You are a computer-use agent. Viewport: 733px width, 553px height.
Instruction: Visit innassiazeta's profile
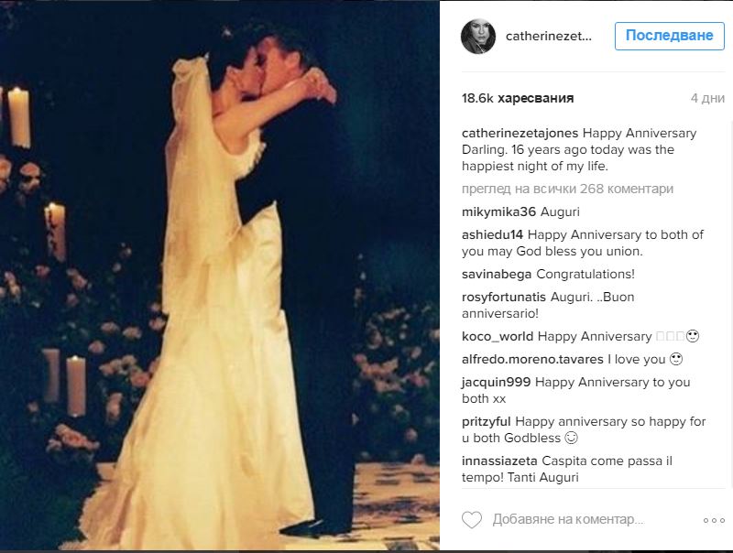499,461
